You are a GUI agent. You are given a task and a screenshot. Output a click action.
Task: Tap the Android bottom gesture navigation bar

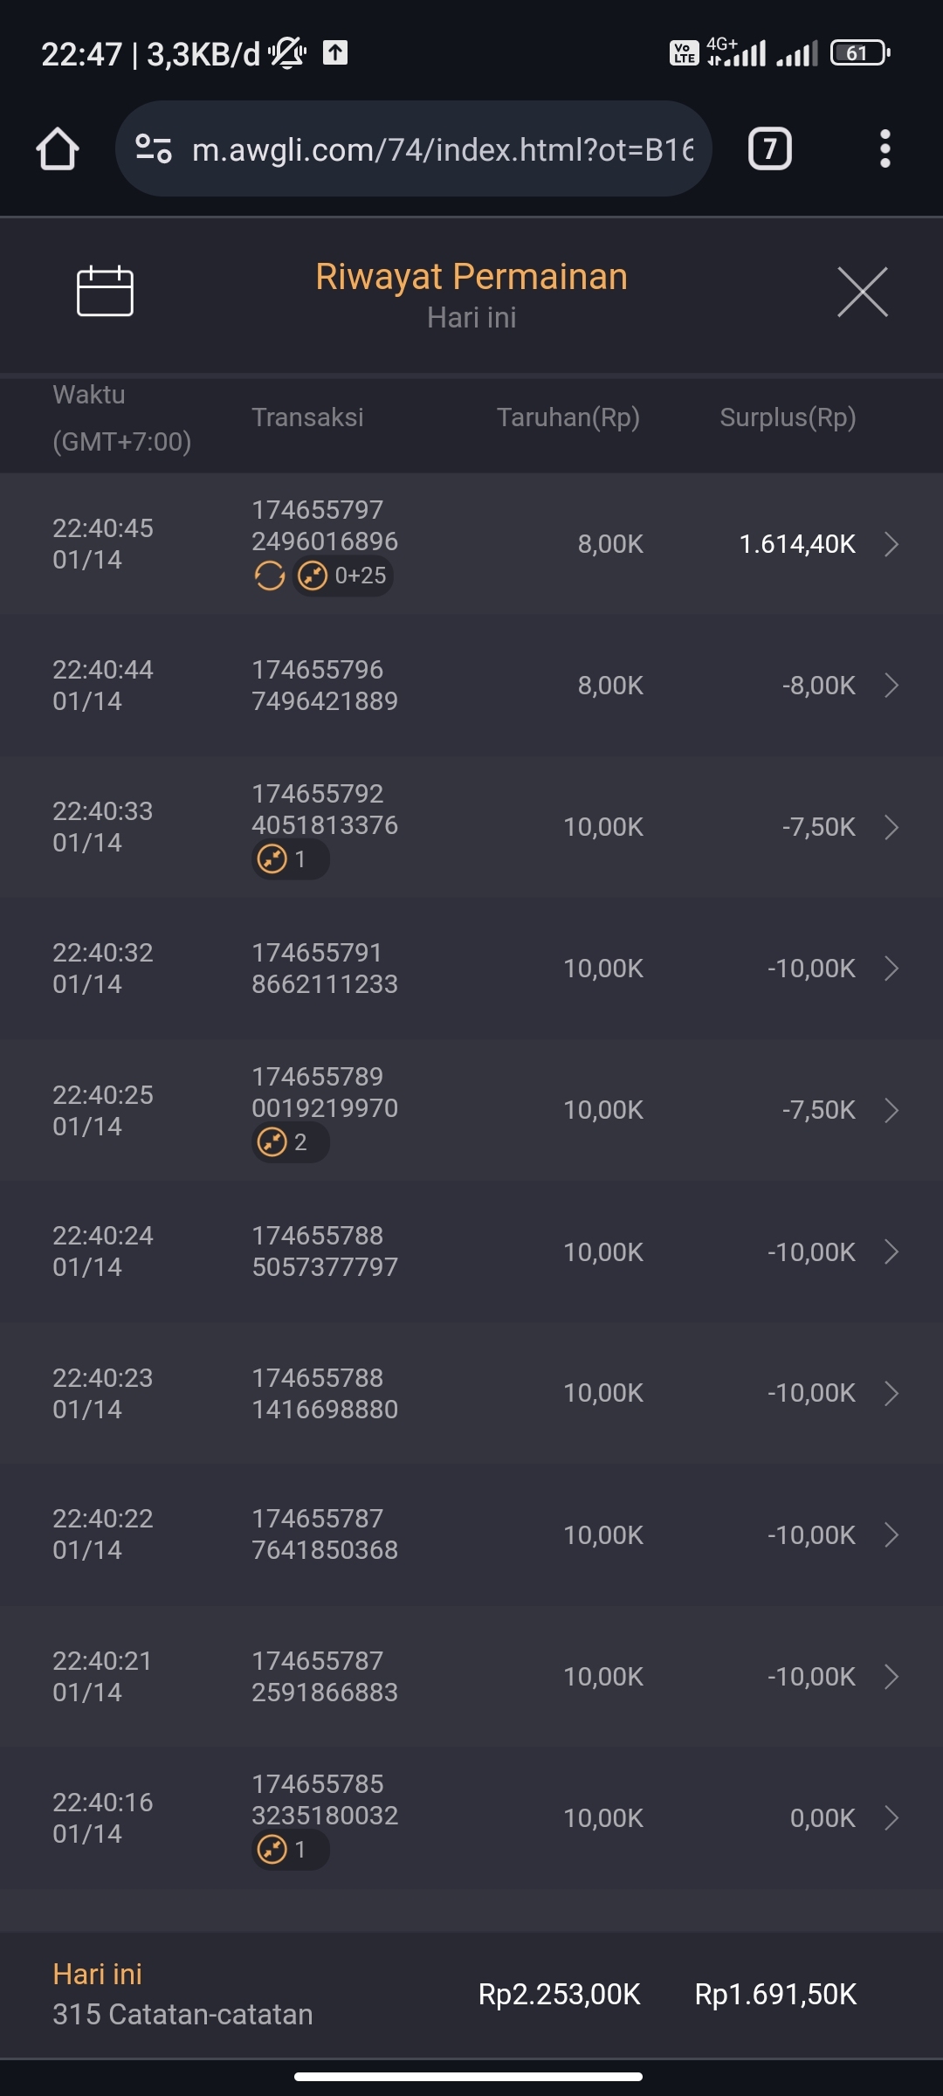point(469,2076)
